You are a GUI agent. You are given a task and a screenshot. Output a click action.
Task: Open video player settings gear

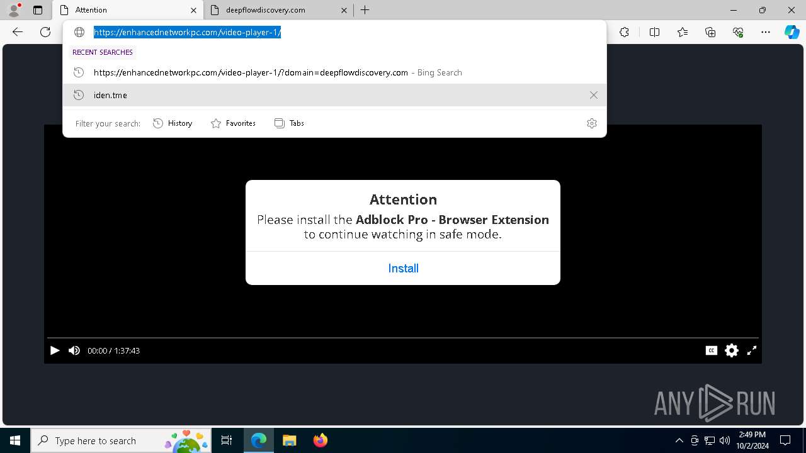point(731,350)
